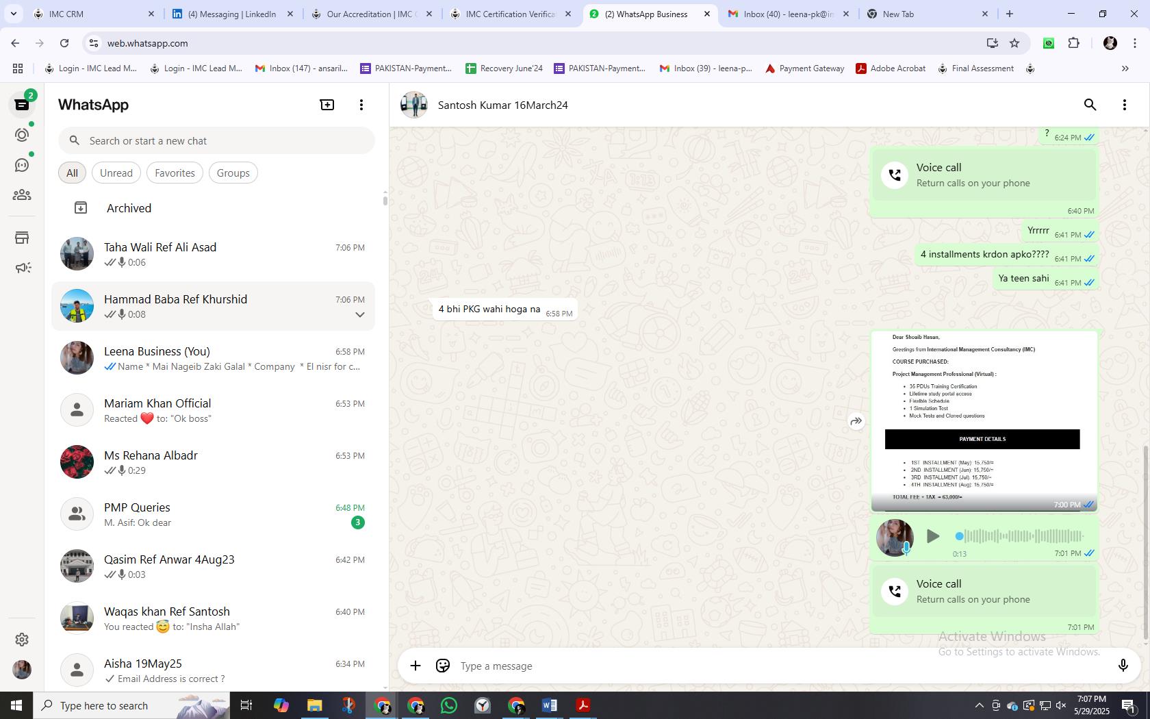Open Leena Business (You) chat

tap(214, 358)
